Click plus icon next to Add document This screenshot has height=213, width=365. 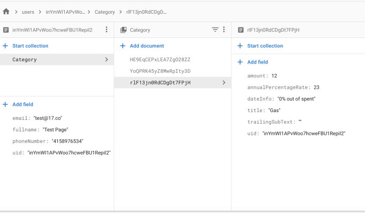[x=123, y=46]
